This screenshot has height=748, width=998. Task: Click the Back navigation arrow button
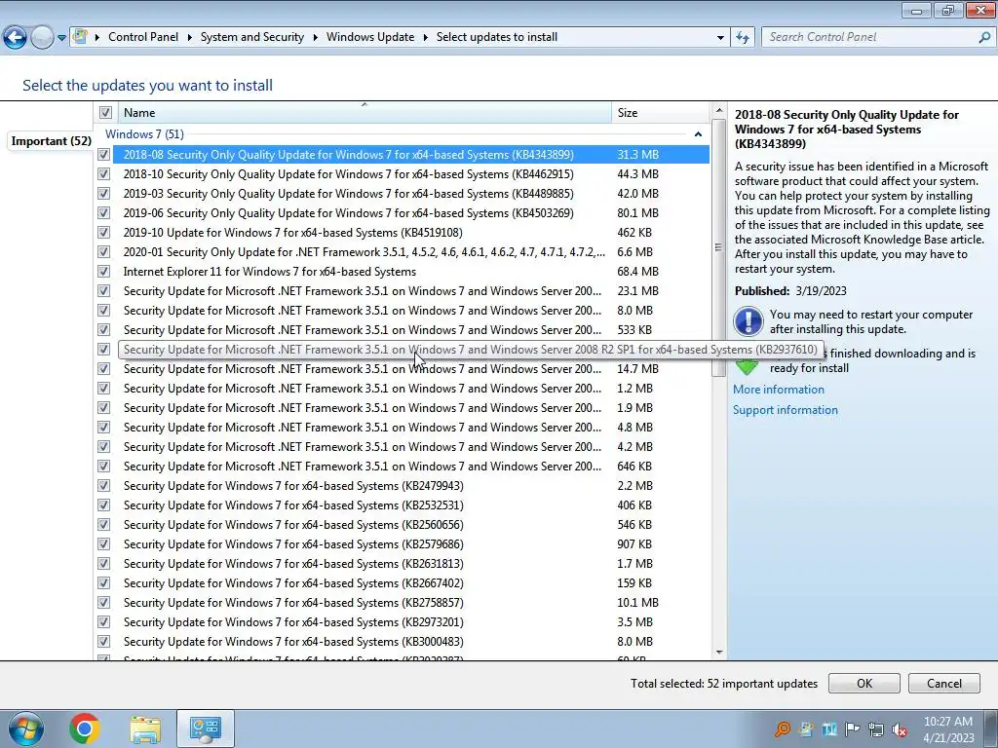(x=16, y=38)
